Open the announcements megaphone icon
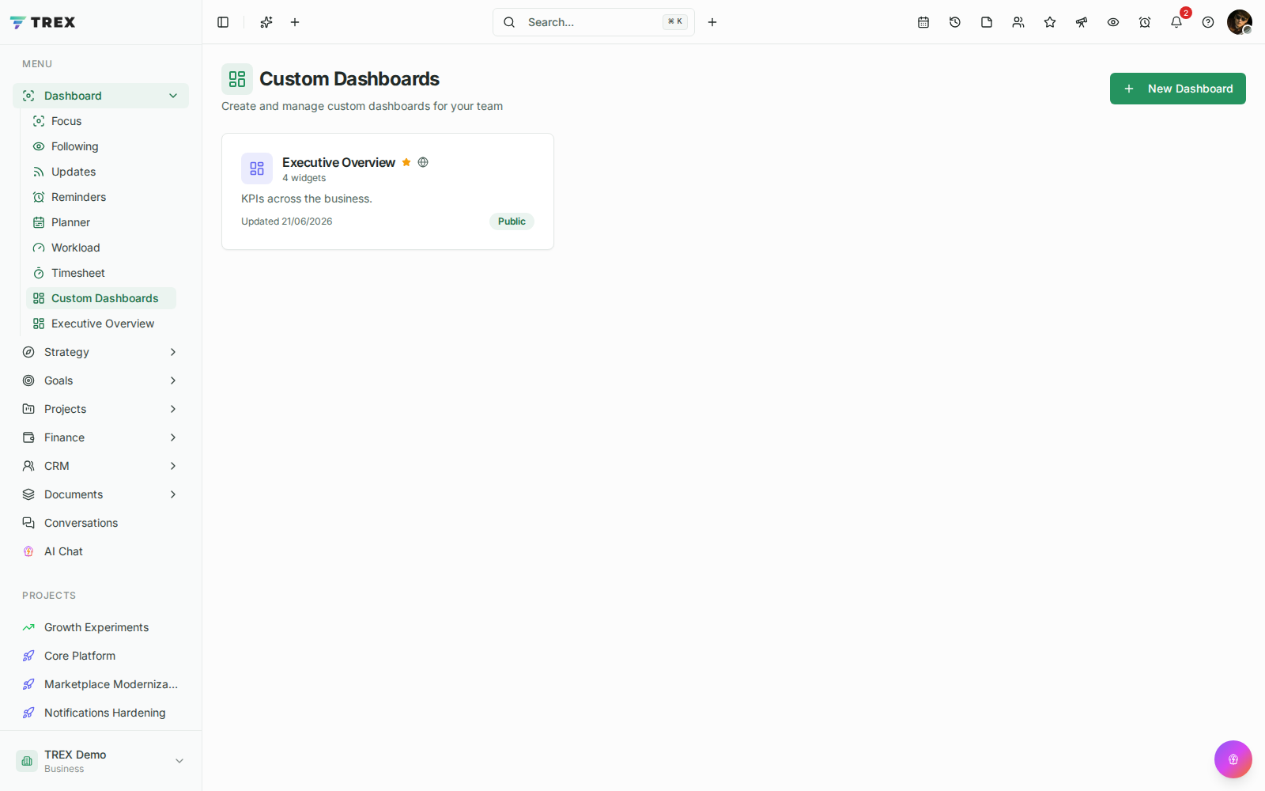This screenshot has height=791, width=1265. click(x=1082, y=22)
